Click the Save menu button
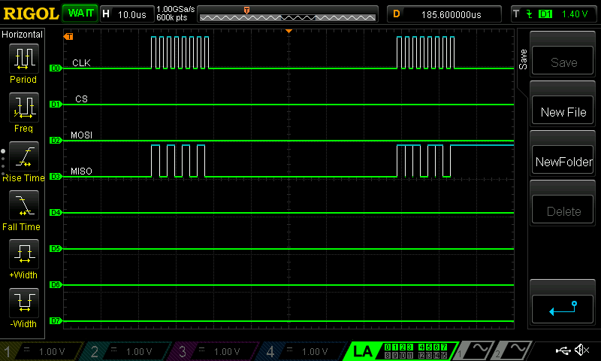The width and height of the screenshot is (601, 361). click(563, 61)
